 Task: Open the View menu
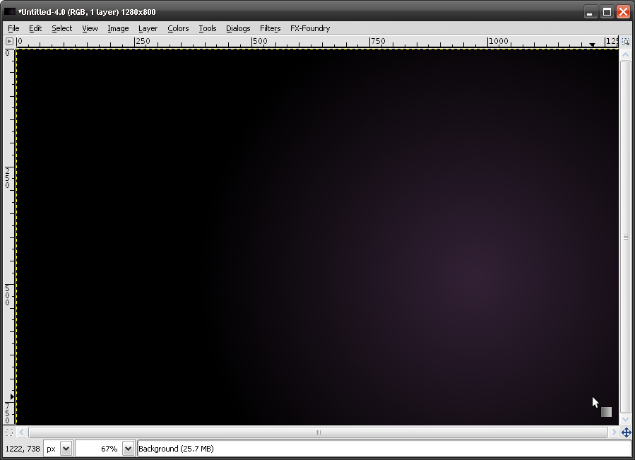click(x=90, y=28)
